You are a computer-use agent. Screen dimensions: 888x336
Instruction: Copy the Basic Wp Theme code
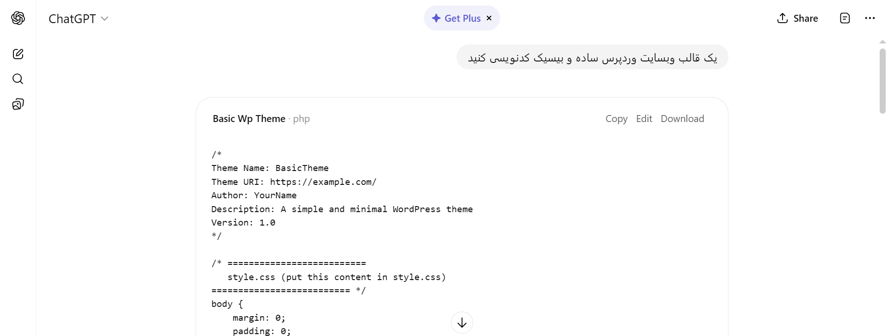pyautogui.click(x=616, y=118)
